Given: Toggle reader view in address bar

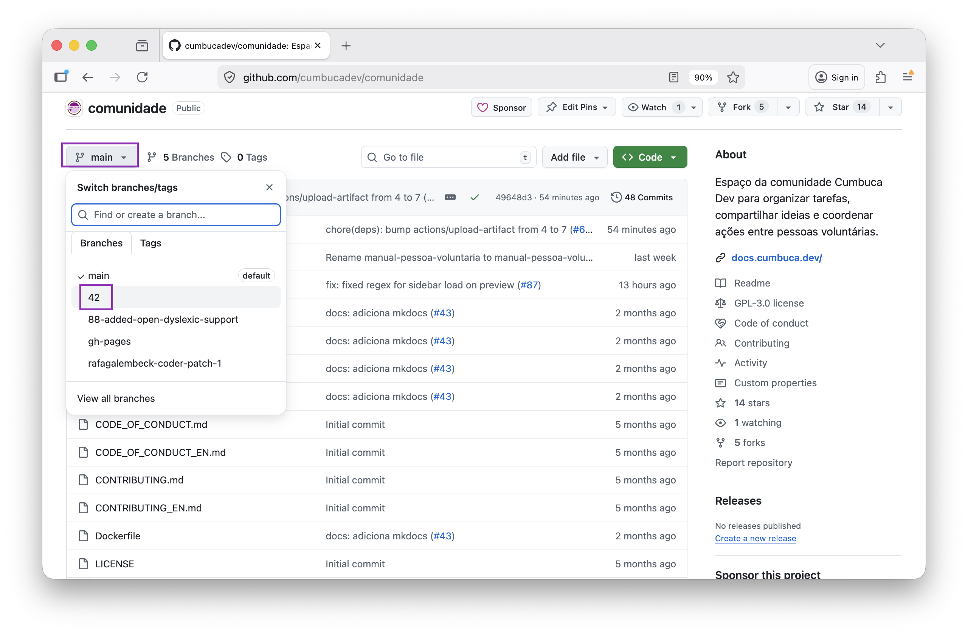Looking at the screenshot, I should (x=673, y=77).
